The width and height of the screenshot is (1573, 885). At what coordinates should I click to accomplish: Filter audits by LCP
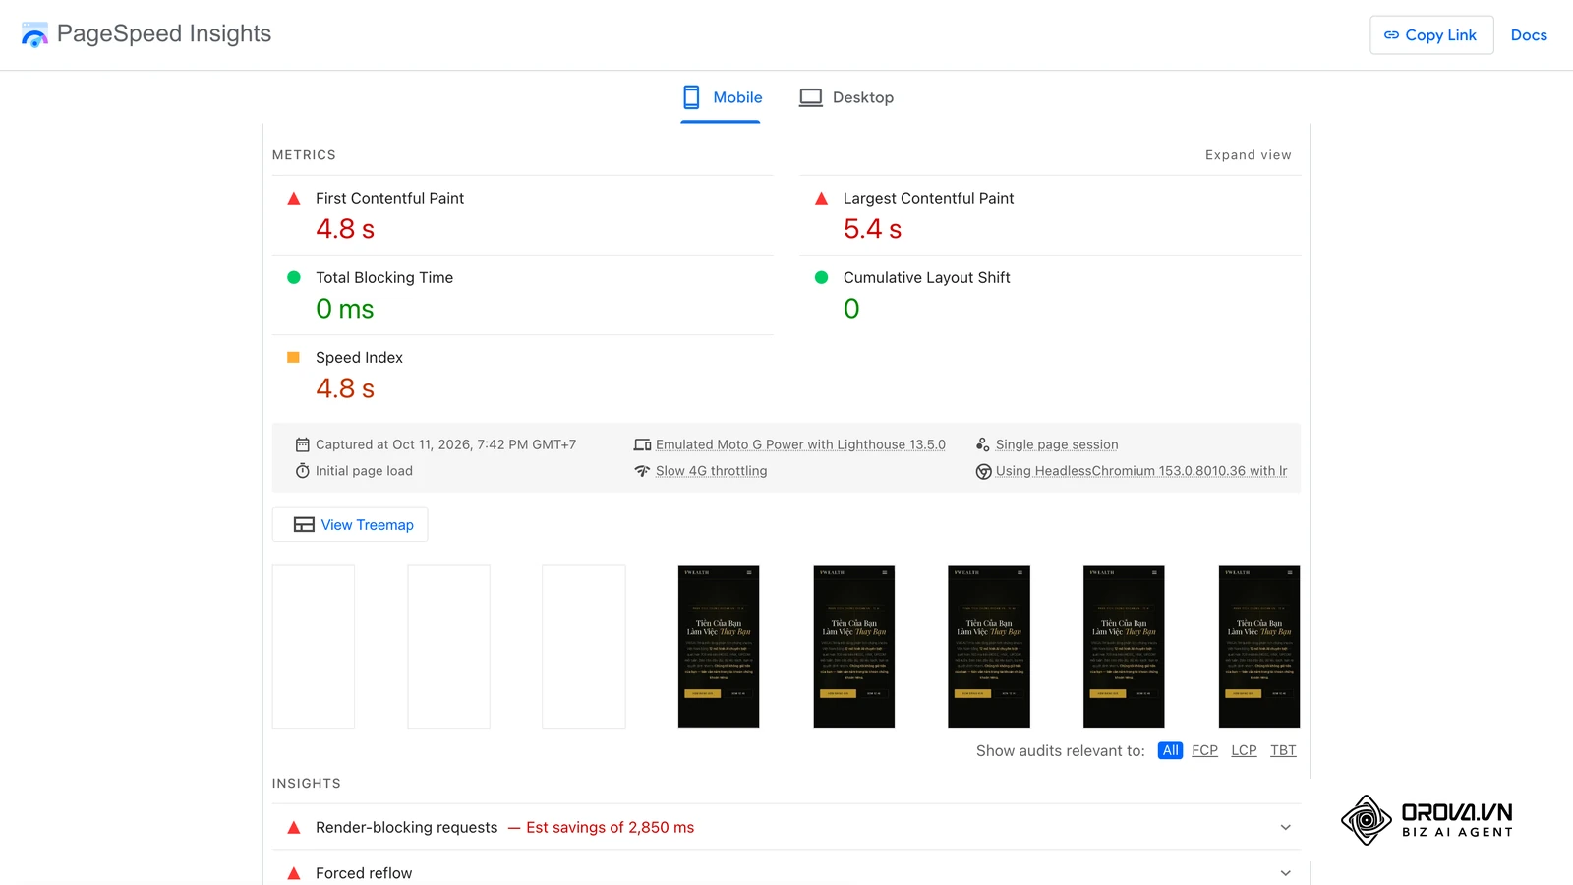(x=1244, y=750)
